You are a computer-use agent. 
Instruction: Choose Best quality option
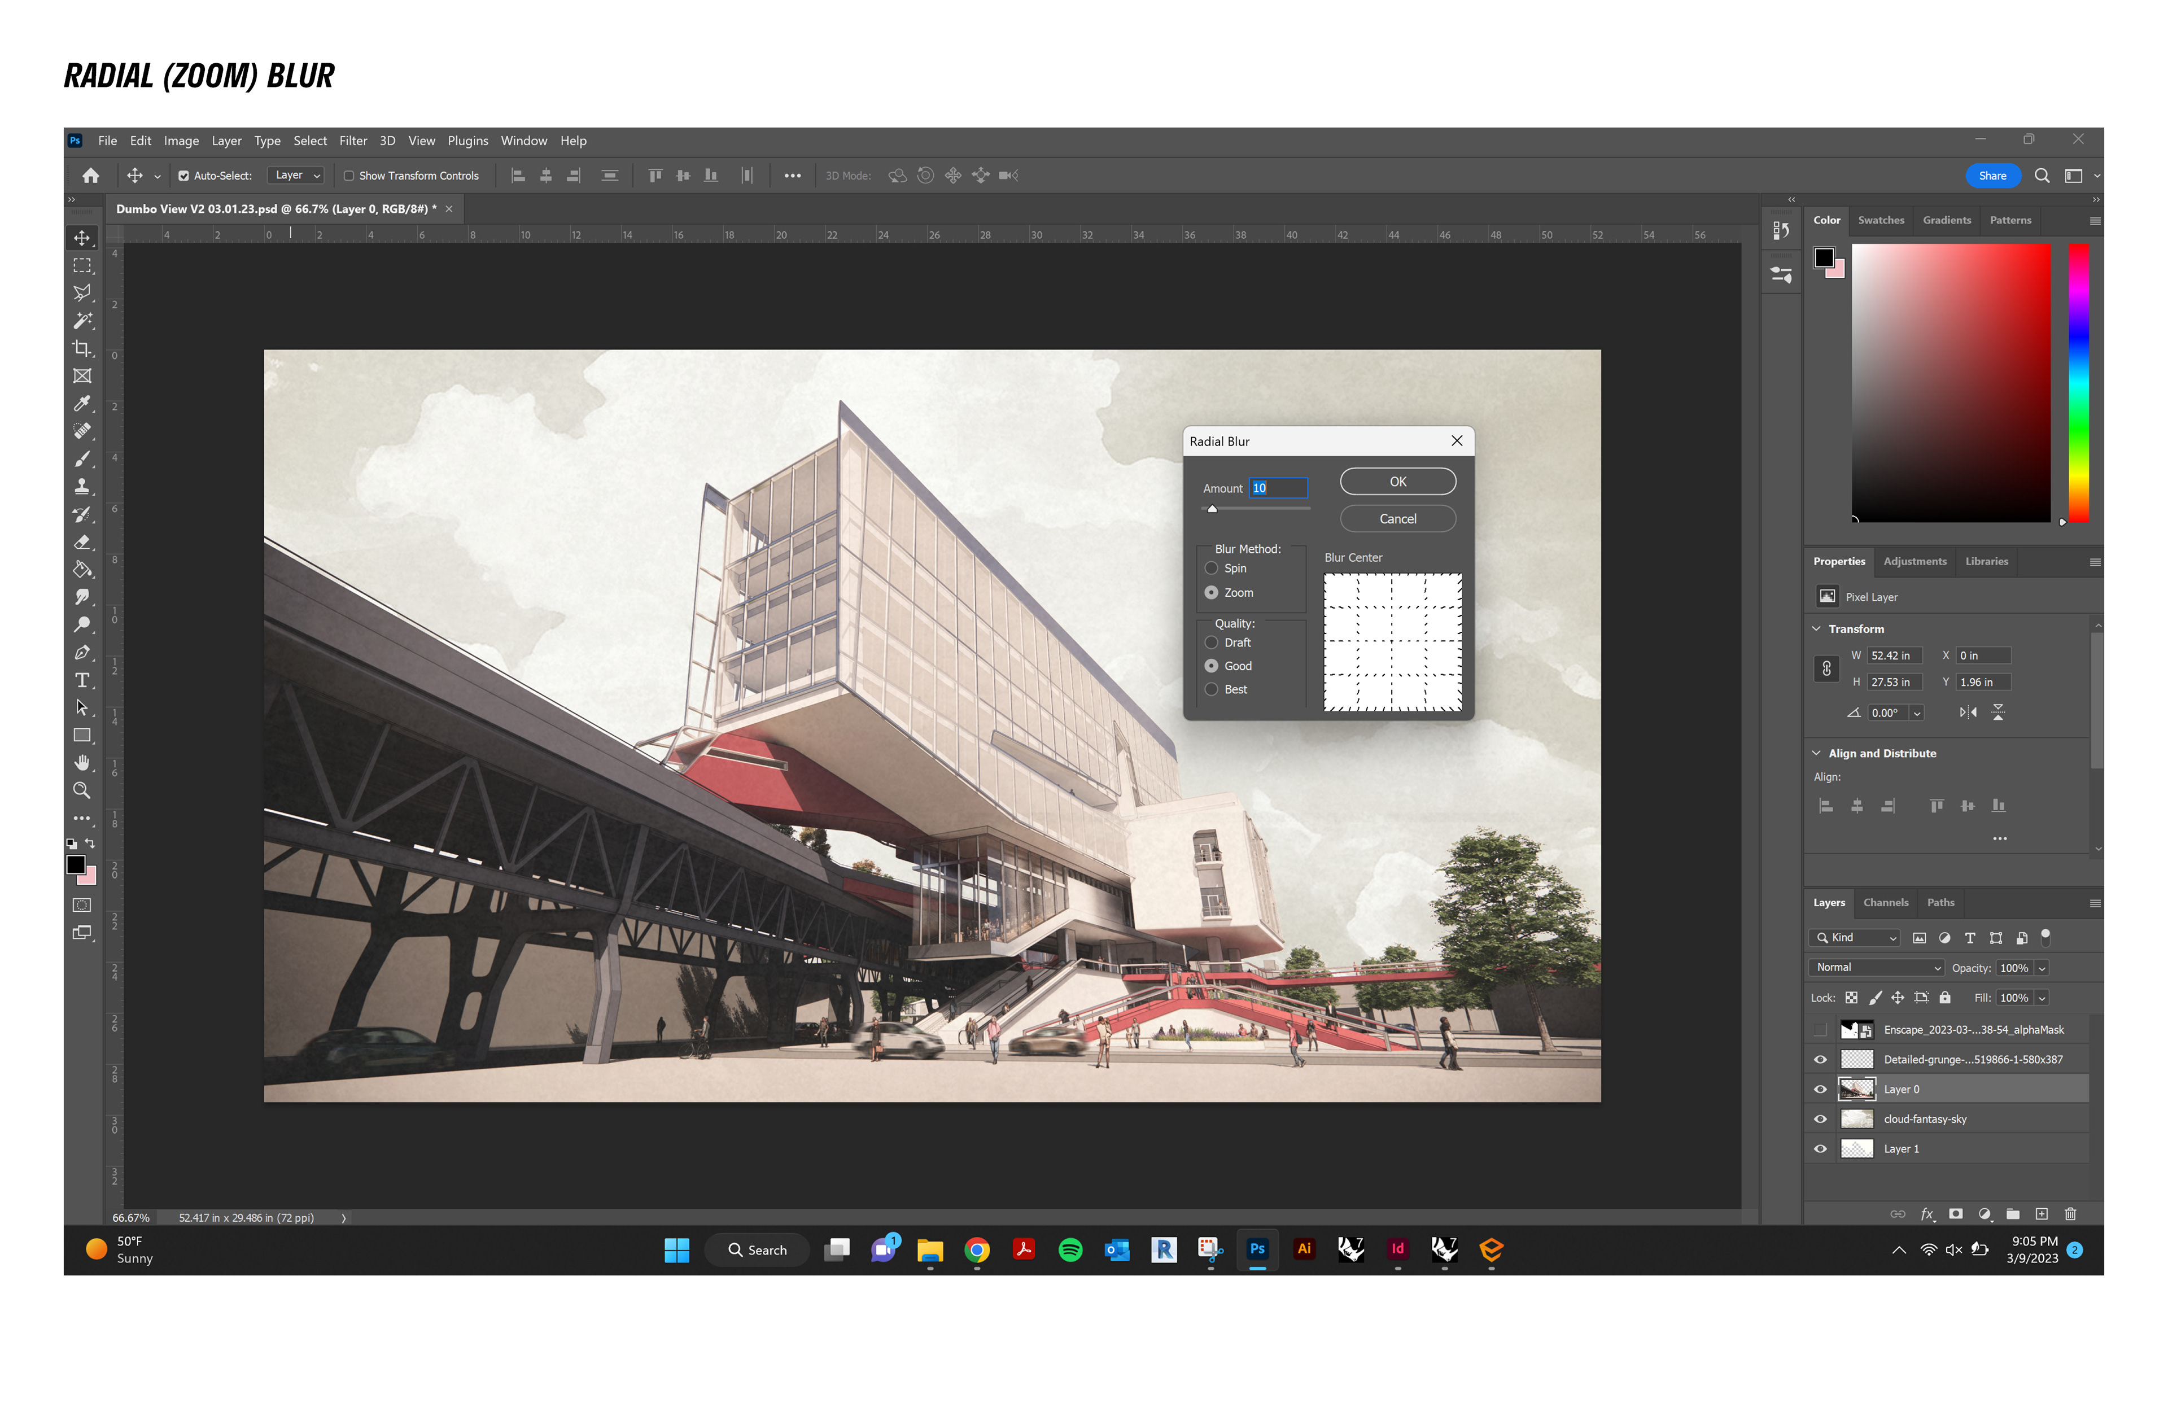1212,690
